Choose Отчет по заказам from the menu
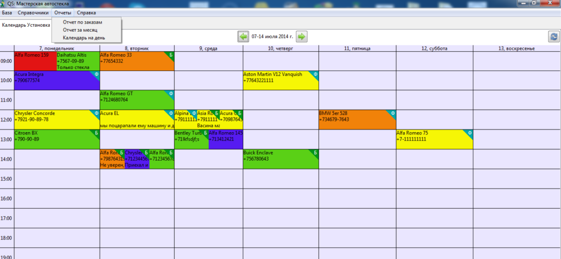 point(83,22)
